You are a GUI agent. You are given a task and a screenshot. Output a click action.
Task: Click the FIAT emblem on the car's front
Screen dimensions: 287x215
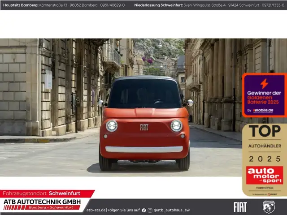coord(144,127)
